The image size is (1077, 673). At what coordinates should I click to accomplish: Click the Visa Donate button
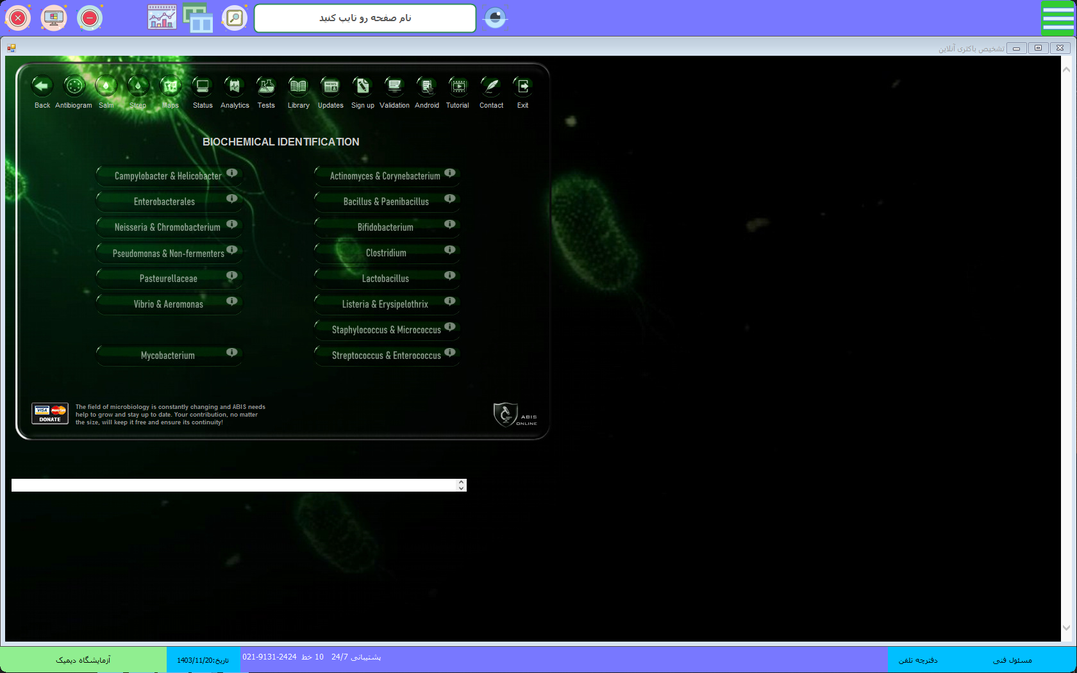[x=50, y=413]
